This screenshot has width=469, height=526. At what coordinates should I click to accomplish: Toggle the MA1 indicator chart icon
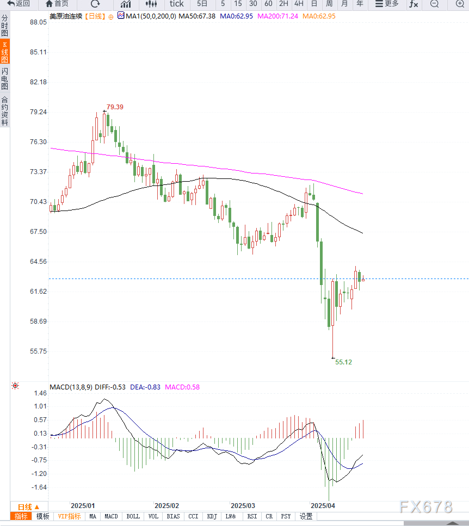click(121, 15)
